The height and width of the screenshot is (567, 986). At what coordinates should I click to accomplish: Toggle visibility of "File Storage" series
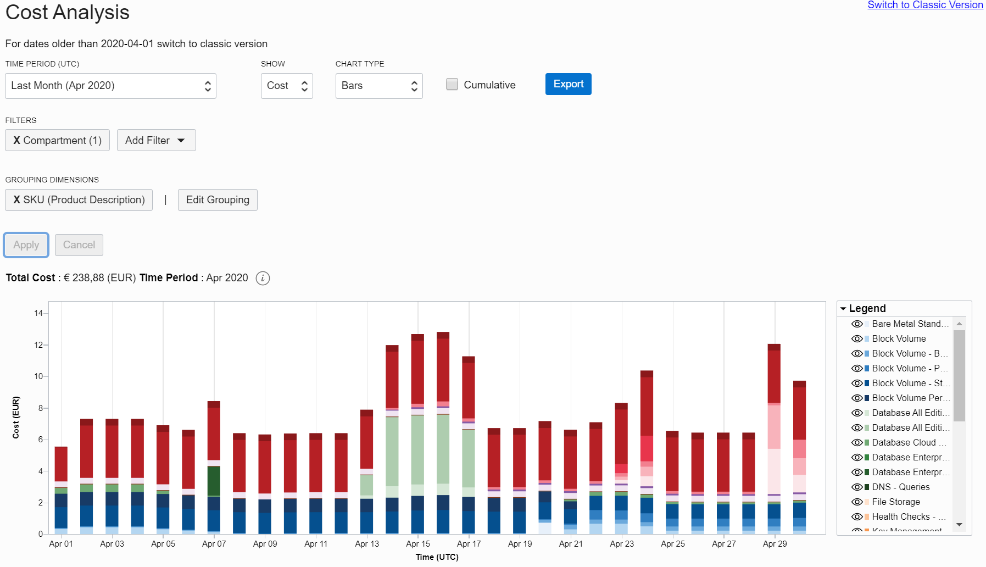(857, 502)
